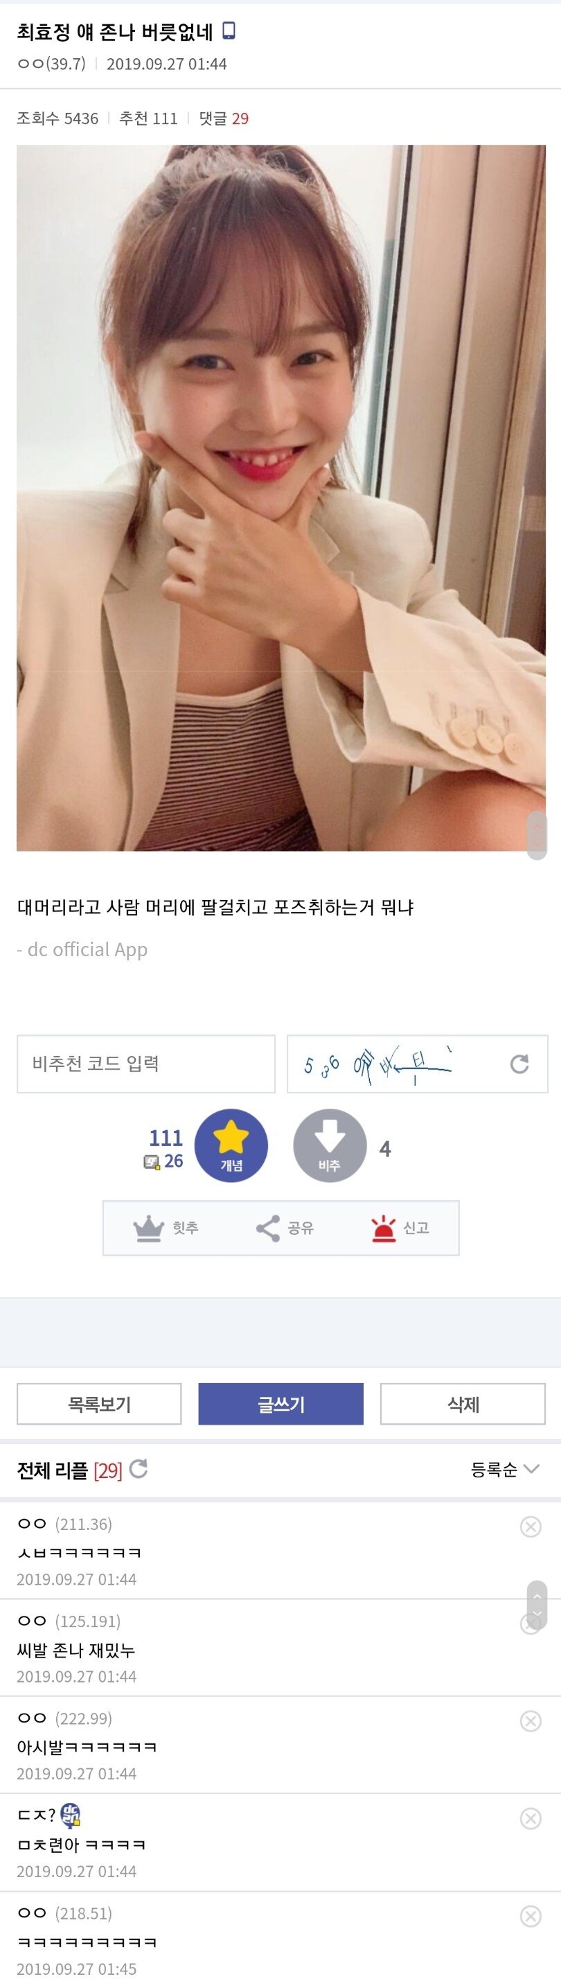Delete the ㄷㅈ? user's comment
This screenshot has height=1979, width=561.
tap(531, 1818)
